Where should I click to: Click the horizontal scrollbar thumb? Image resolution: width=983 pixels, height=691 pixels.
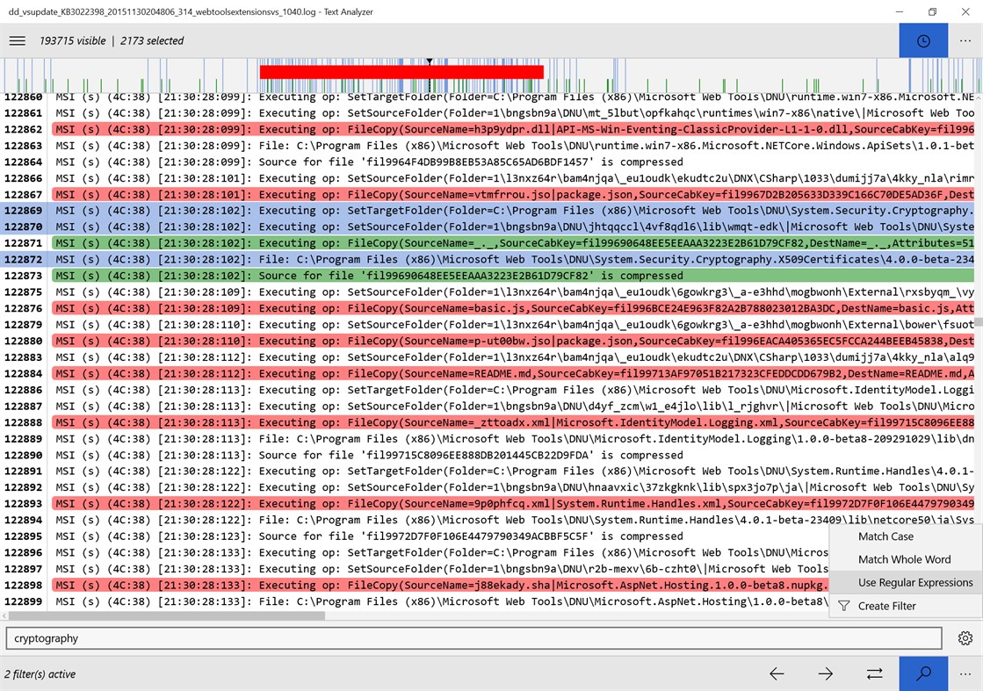coord(168,615)
